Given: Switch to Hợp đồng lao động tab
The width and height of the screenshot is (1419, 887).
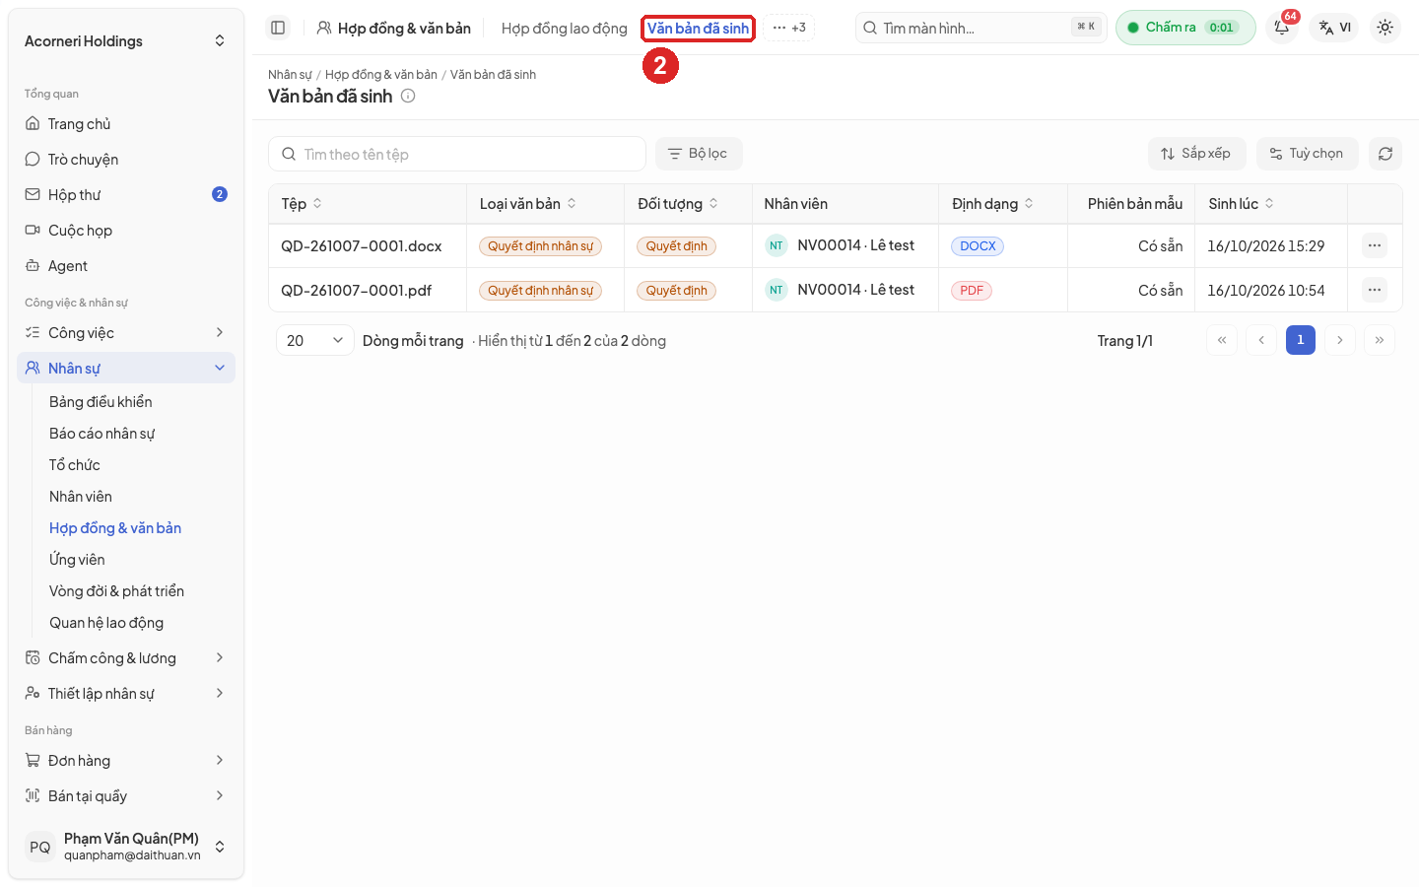Looking at the screenshot, I should tap(564, 29).
